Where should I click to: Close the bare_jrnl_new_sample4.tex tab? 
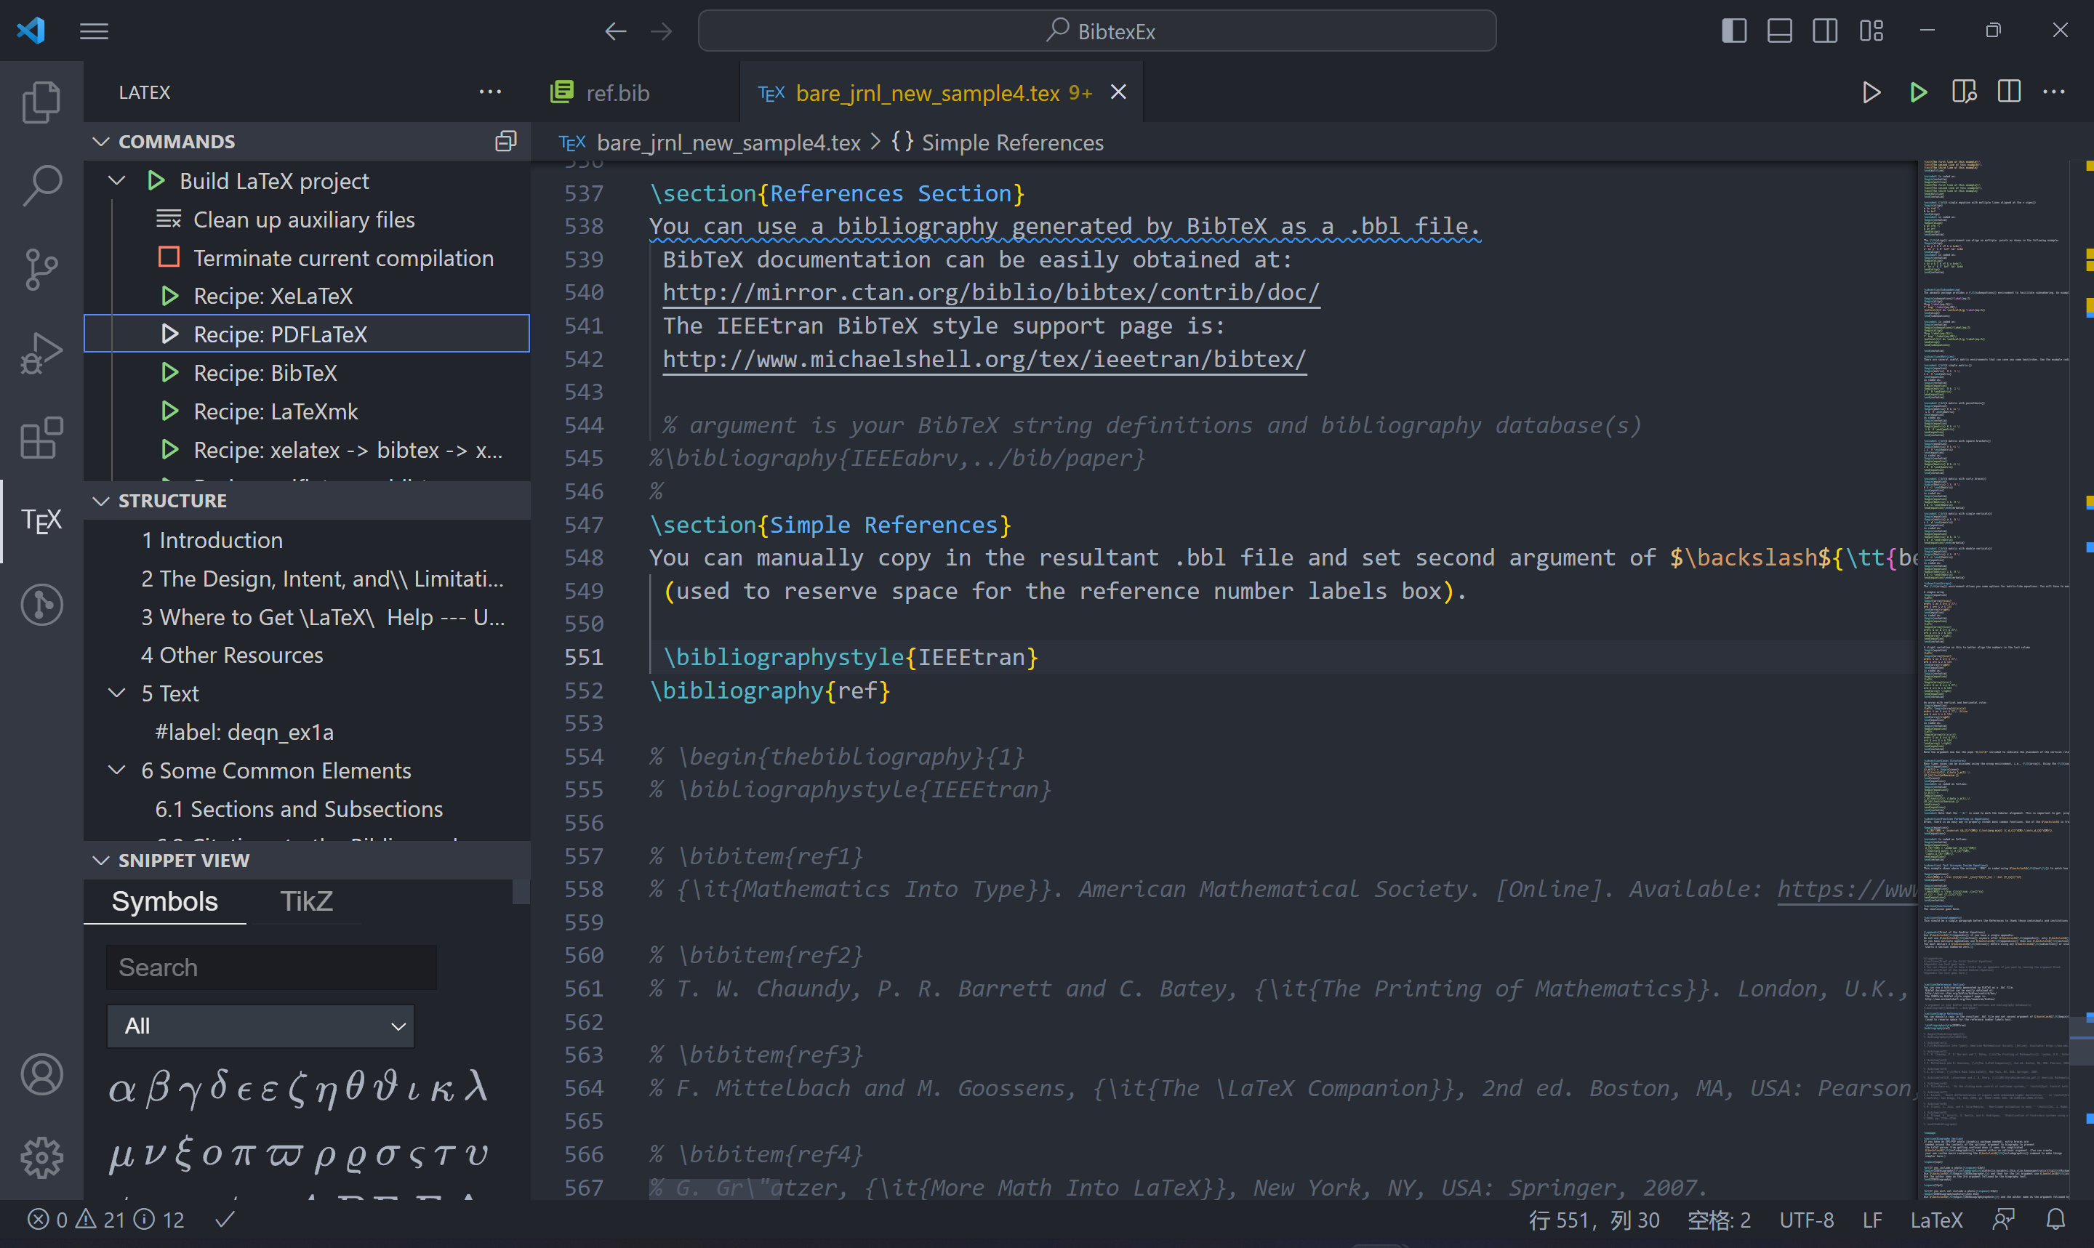pyautogui.click(x=1118, y=92)
